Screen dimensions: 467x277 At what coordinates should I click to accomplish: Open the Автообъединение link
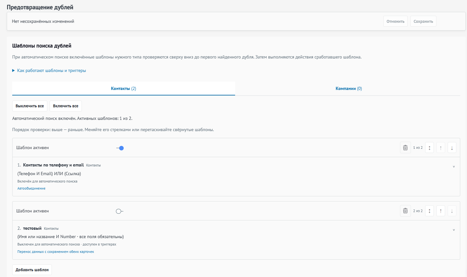[x=31, y=189]
